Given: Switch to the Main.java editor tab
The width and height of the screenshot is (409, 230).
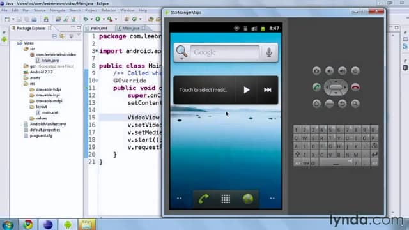Looking at the screenshot, I should click(x=131, y=28).
